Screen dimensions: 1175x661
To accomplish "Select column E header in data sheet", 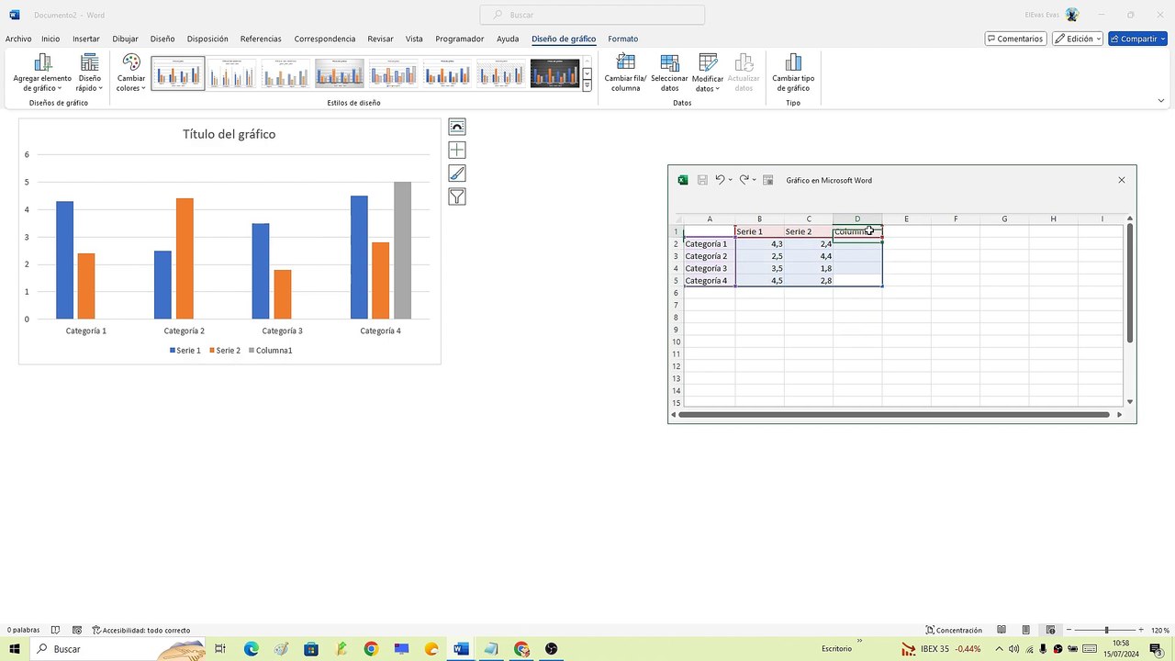I will pos(906,218).
